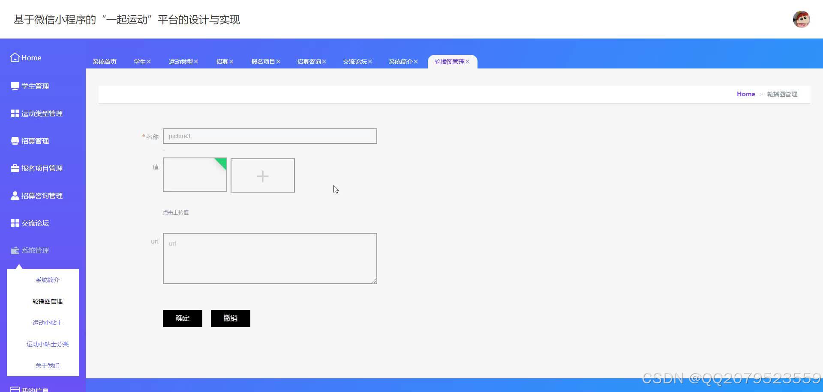Close the 招募咨询 tab with its X
823x392 pixels.
(324, 62)
